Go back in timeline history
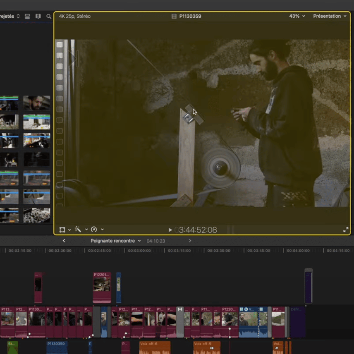Viewport: 354px width, 354px height. [64, 241]
